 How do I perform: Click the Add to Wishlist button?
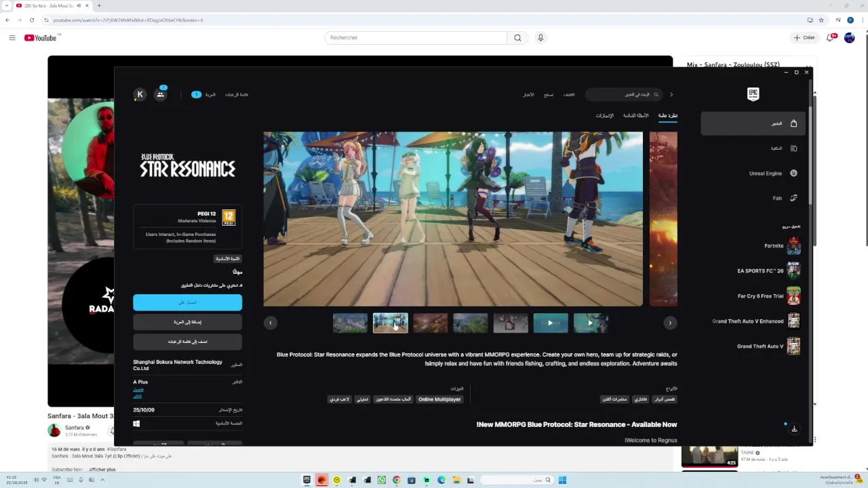[x=187, y=342]
